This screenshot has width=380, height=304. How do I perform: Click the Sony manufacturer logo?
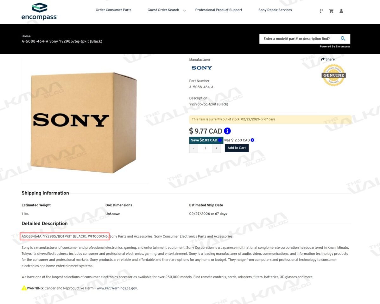click(x=202, y=68)
